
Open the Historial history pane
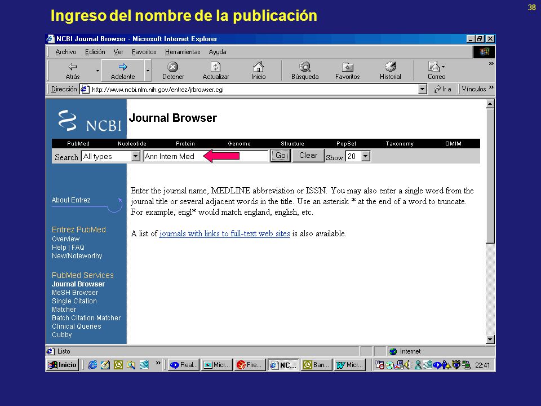tap(390, 70)
